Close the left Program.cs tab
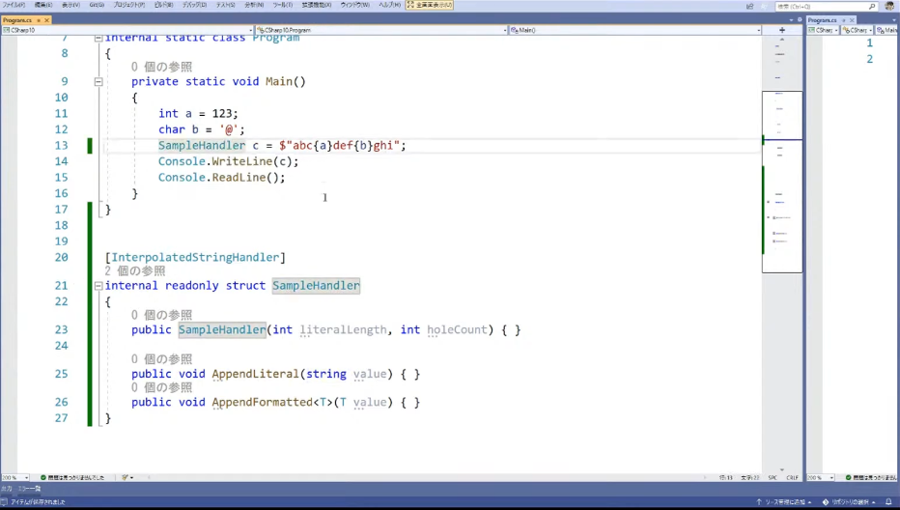Image resolution: width=900 pixels, height=510 pixels. 47,20
